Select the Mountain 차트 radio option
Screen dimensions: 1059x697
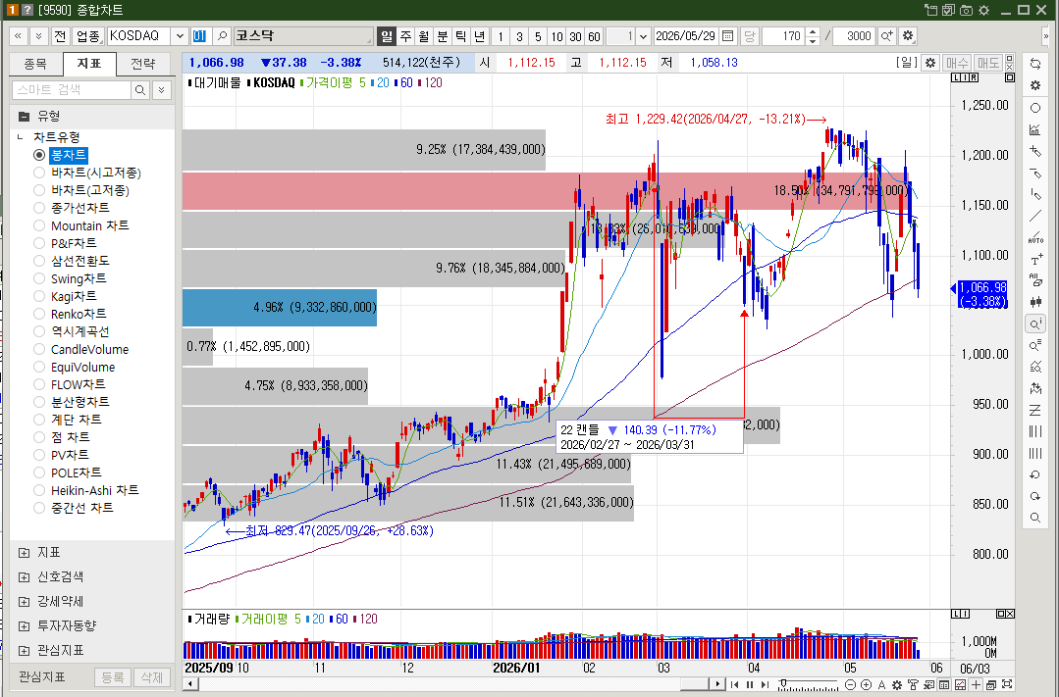point(39,225)
